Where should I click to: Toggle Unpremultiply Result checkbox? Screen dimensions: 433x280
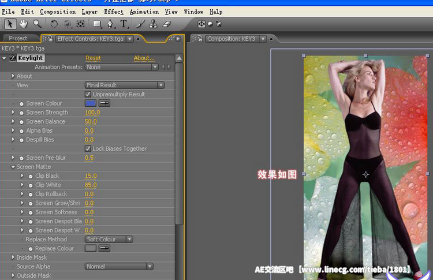[x=88, y=94]
